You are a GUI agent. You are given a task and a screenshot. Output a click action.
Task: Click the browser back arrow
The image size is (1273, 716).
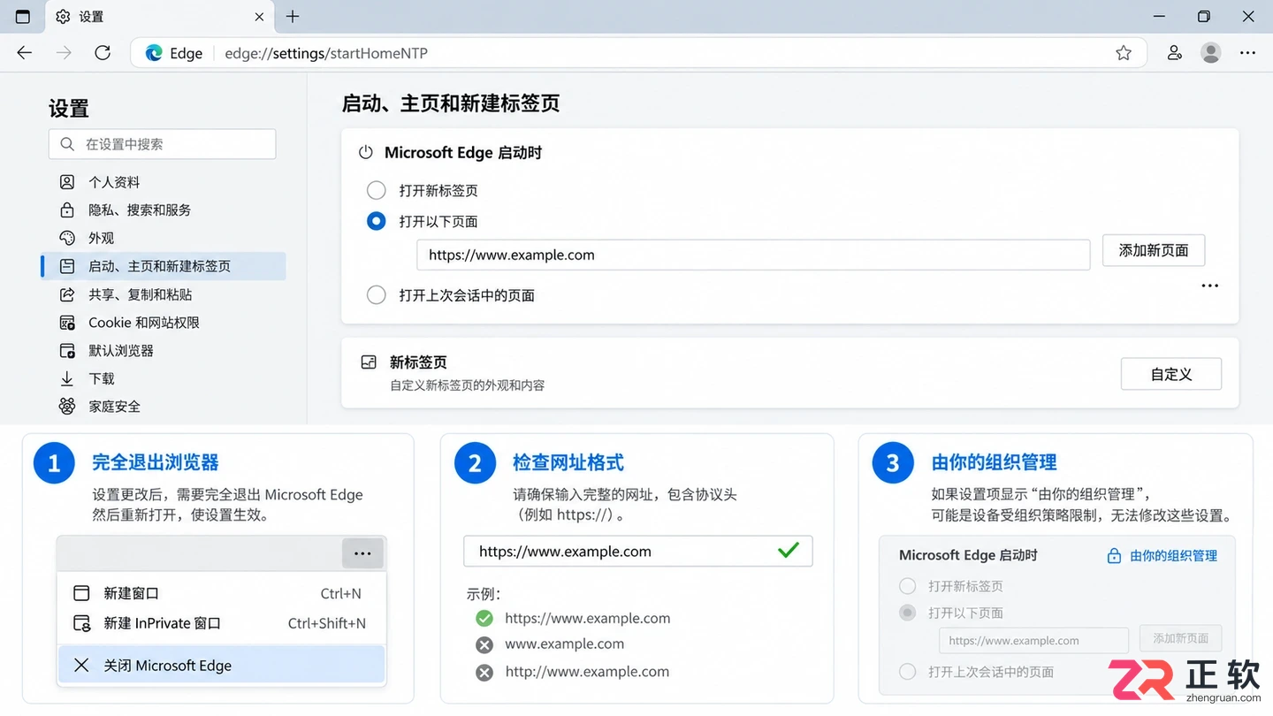click(25, 53)
